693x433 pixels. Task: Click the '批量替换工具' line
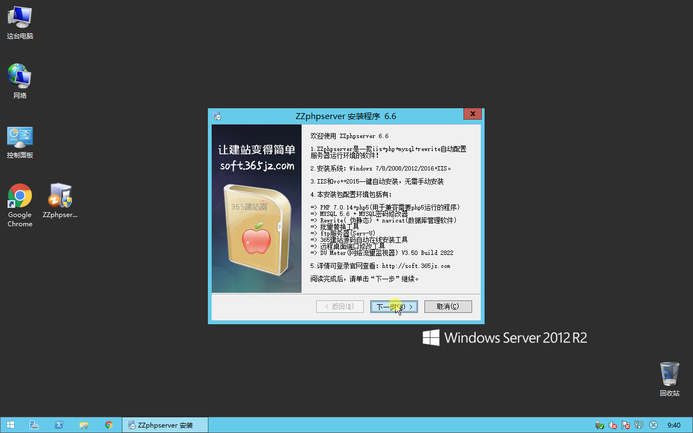click(x=335, y=227)
